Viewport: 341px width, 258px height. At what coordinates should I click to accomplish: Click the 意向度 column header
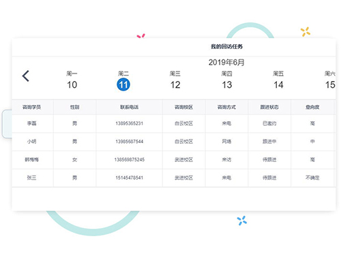pos(312,107)
